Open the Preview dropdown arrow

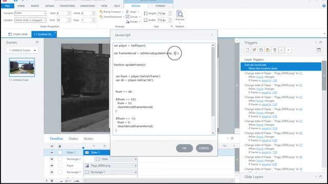click(x=180, y=22)
